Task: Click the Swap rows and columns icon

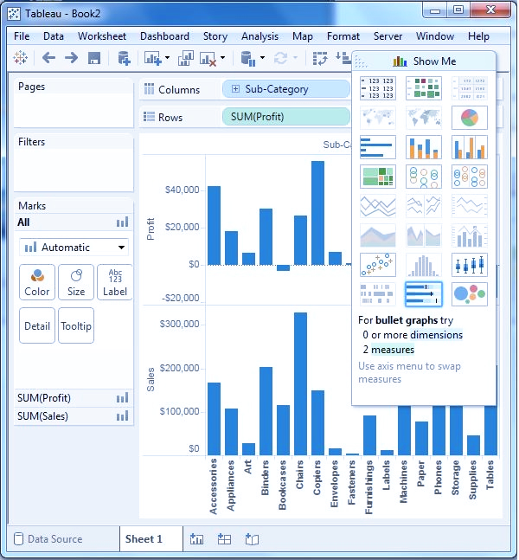Action: click(x=320, y=58)
